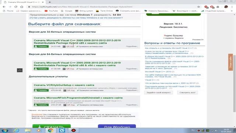
Task: Open the red recorder app in taskbar
Action: [73, 130]
